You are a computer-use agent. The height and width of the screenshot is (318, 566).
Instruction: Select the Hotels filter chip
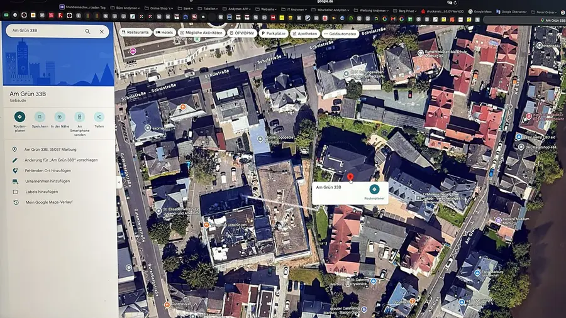pos(164,33)
